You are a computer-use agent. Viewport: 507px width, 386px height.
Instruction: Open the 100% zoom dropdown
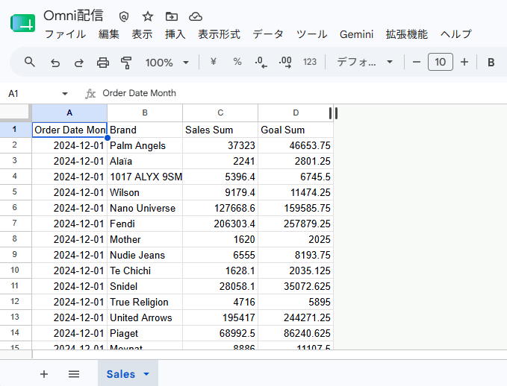coord(167,63)
